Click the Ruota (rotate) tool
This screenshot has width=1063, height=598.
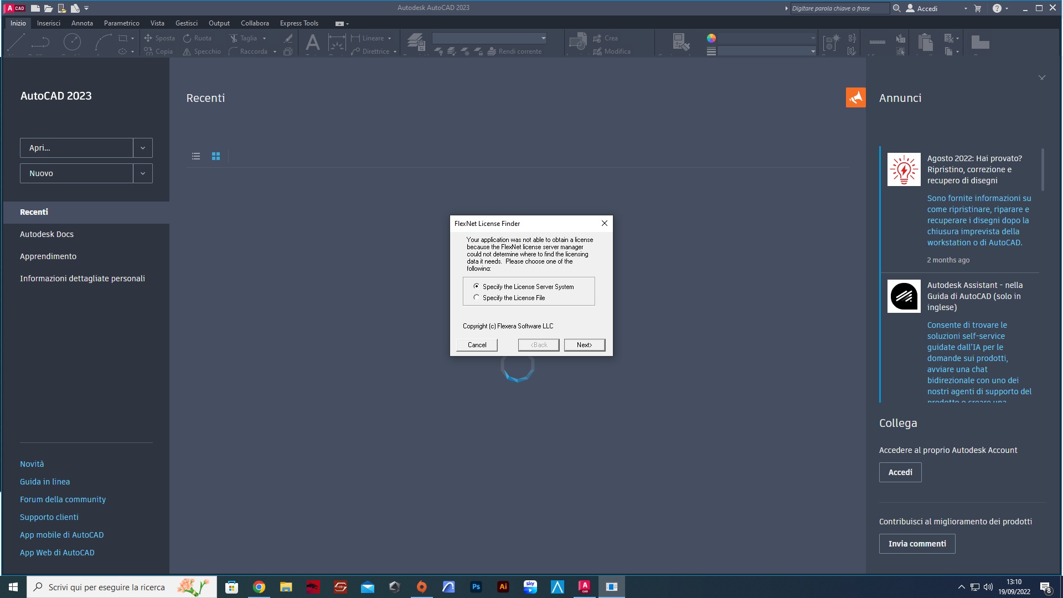(198, 38)
